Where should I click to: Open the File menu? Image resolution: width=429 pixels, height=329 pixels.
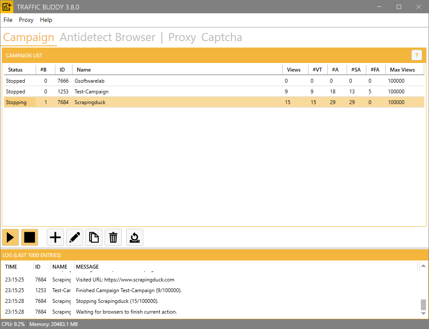point(8,20)
